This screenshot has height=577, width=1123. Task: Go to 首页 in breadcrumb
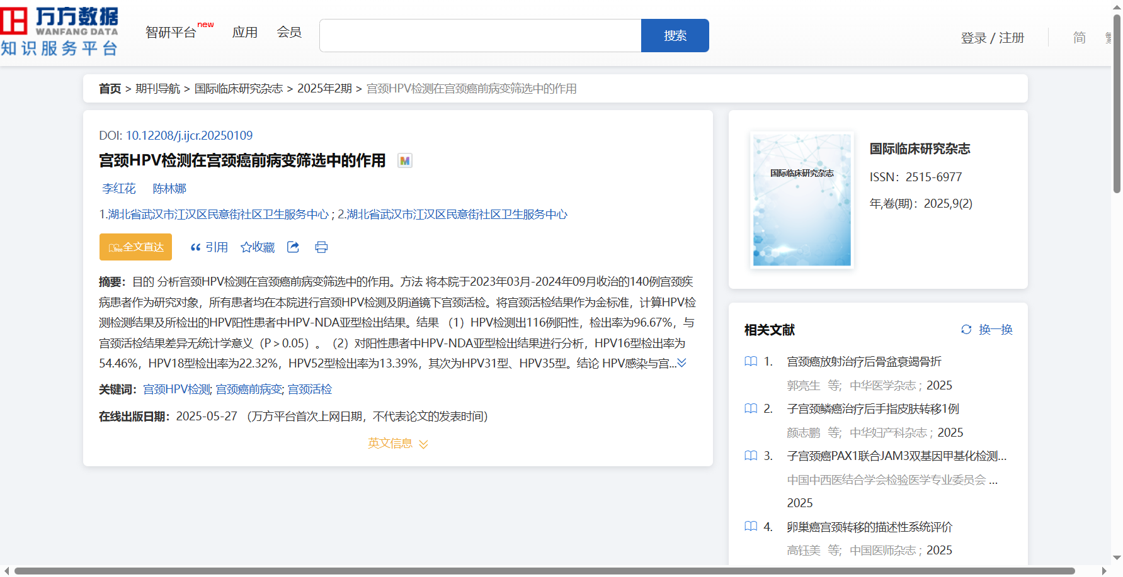110,89
